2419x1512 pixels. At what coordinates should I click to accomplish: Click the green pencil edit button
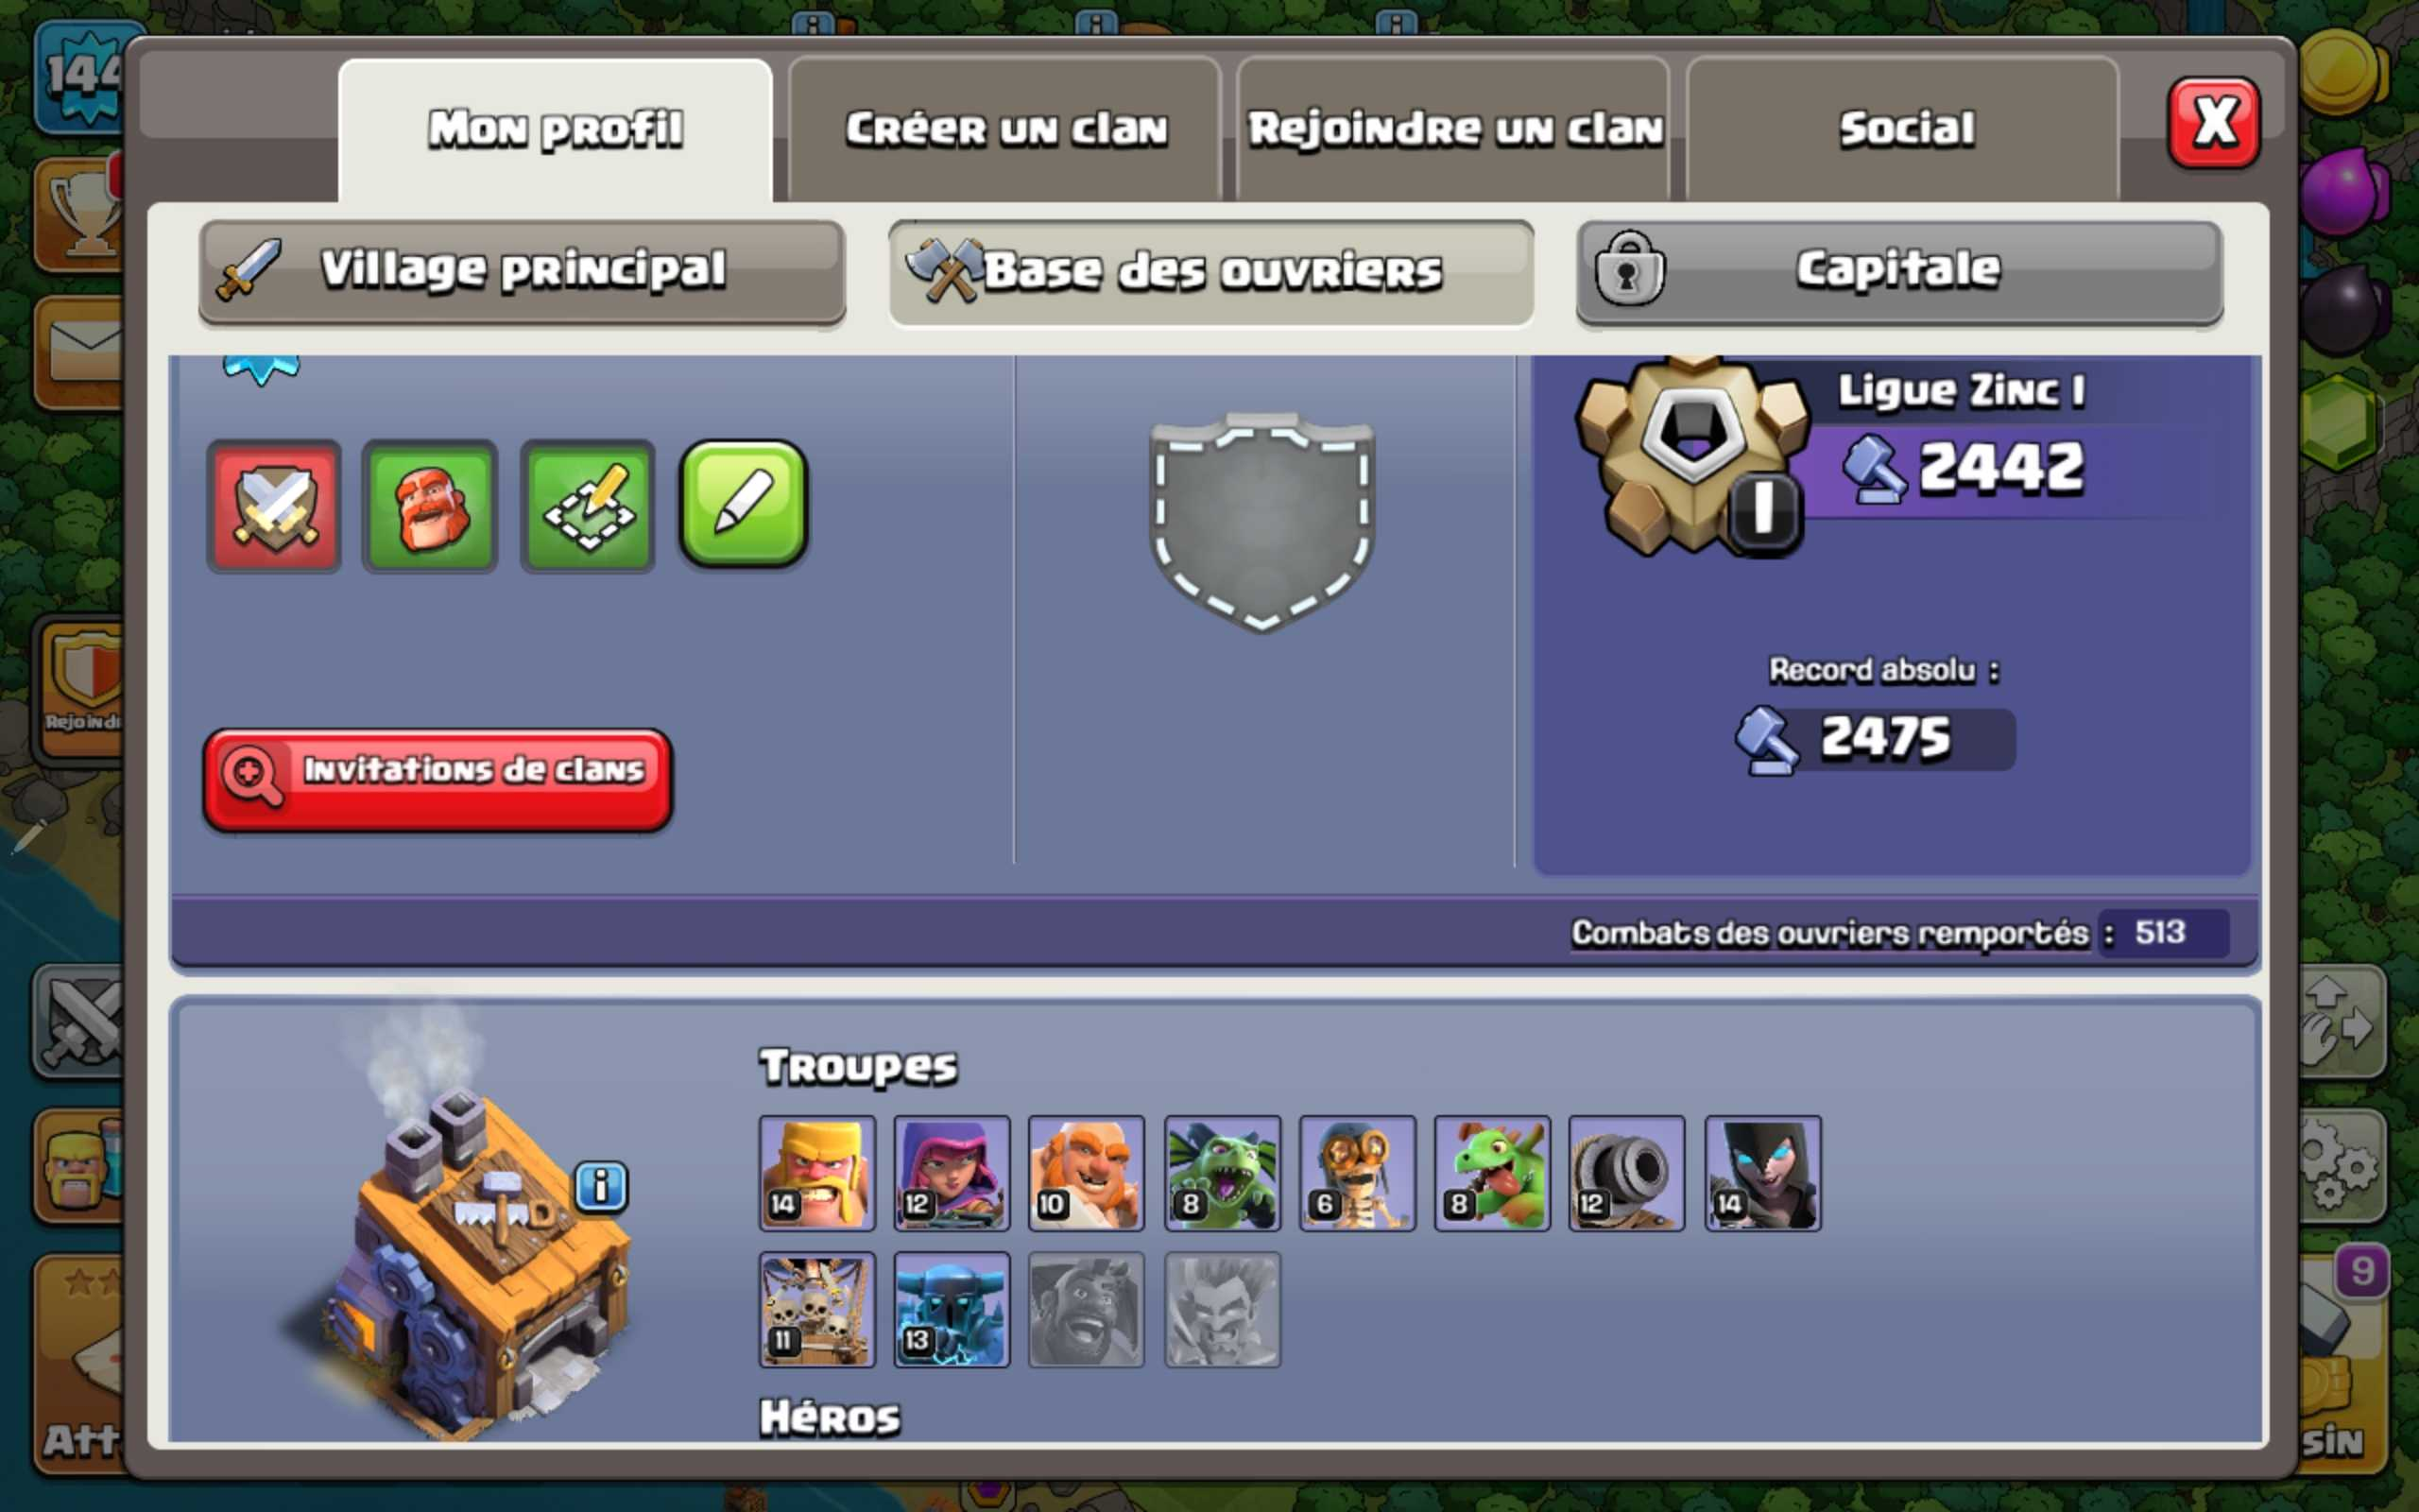pos(744,504)
